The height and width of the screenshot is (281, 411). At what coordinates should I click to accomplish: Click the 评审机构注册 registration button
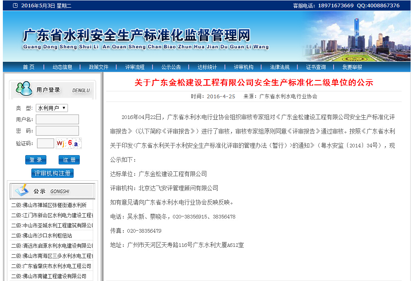click(x=52, y=173)
